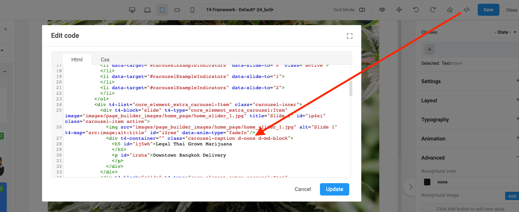The height and width of the screenshot is (212, 519).
Task: Collapse the Advanced section
Action: point(467,158)
